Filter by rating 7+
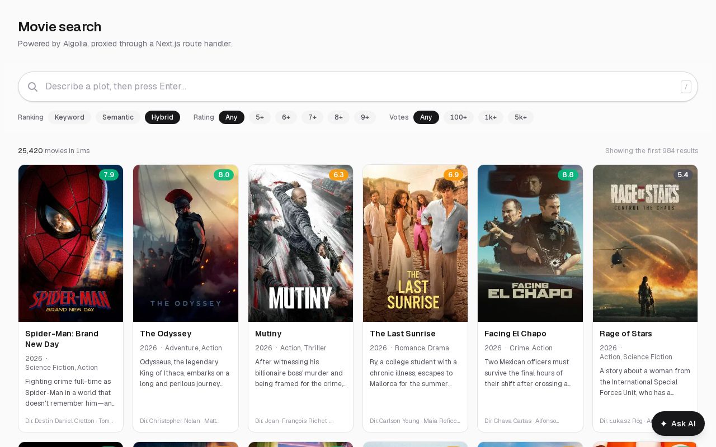 click(x=312, y=117)
